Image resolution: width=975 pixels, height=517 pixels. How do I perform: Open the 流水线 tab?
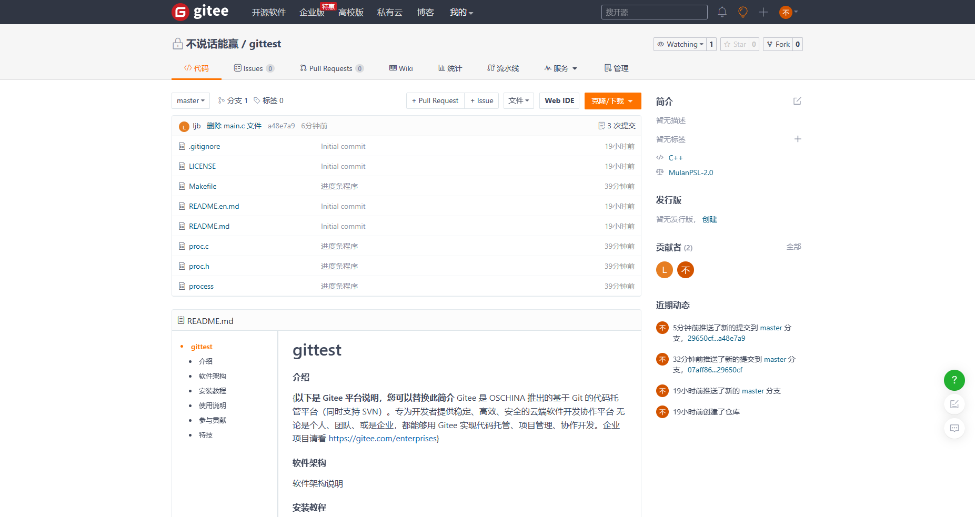503,68
